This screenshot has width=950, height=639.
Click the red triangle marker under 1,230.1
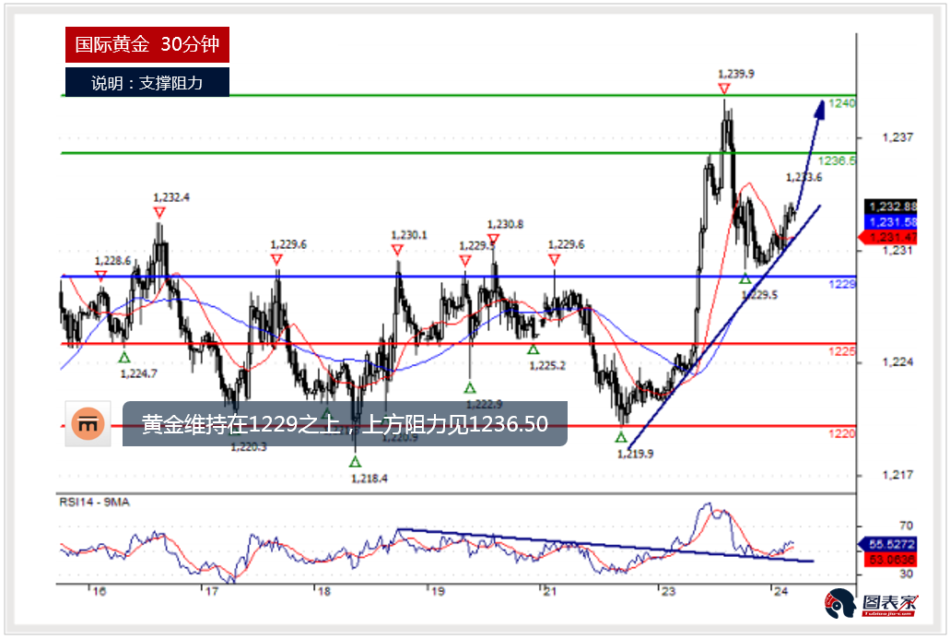point(397,250)
